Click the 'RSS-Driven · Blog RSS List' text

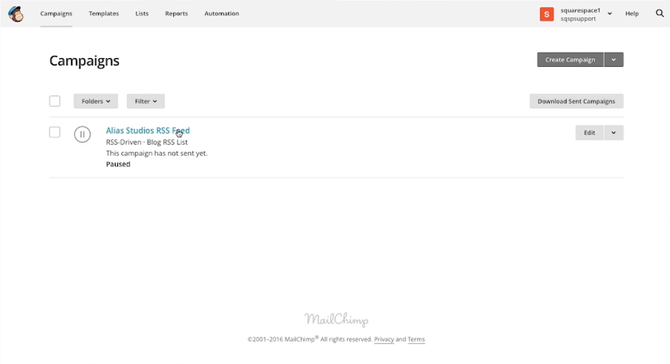[x=147, y=142]
